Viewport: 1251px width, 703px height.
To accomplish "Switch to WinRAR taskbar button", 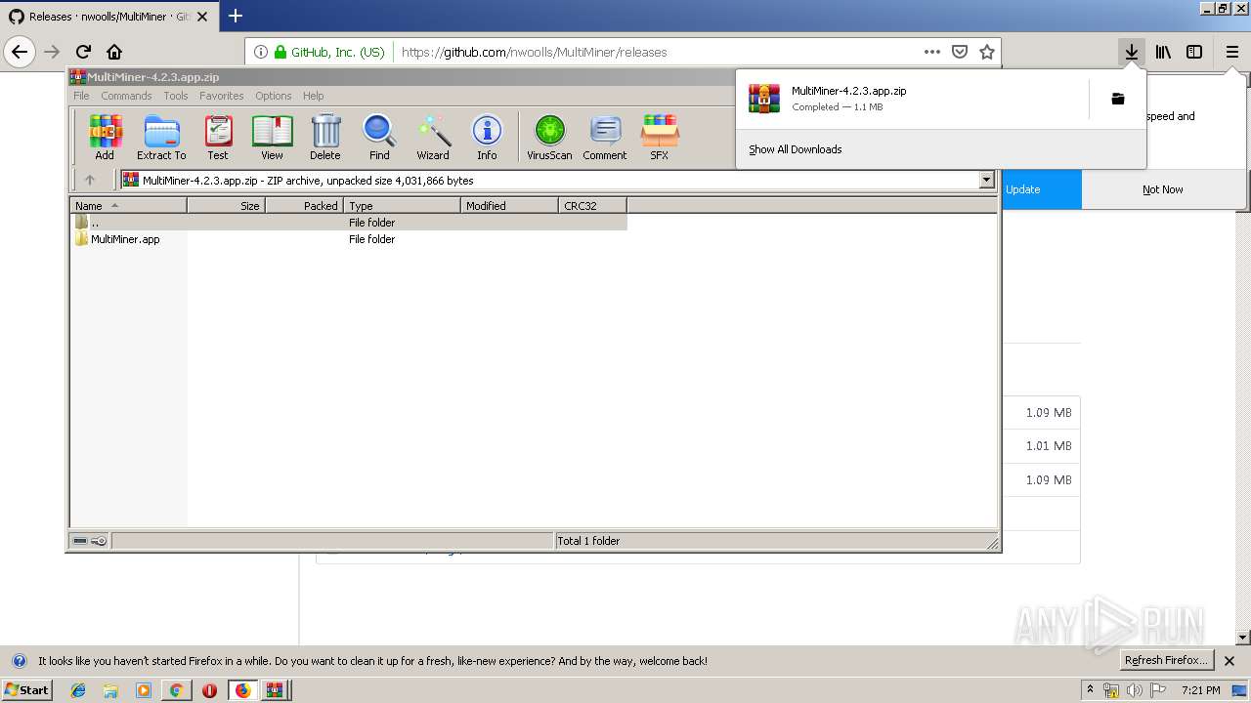I will point(276,690).
